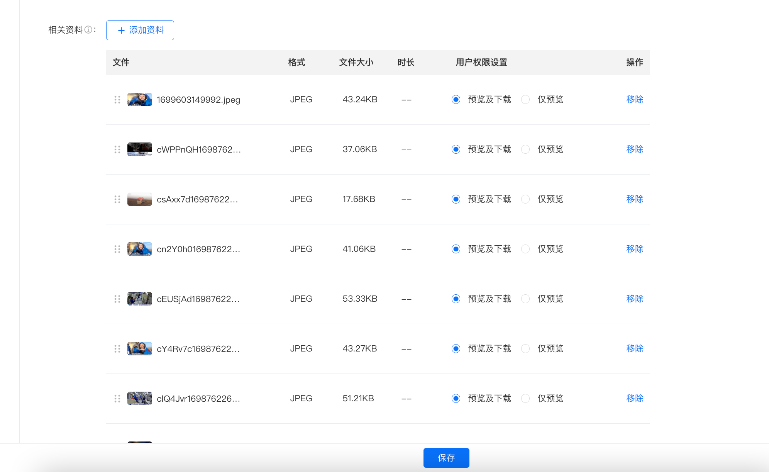Click drag handle for cn2Y0h016987622 row
The height and width of the screenshot is (472, 769).
point(117,249)
